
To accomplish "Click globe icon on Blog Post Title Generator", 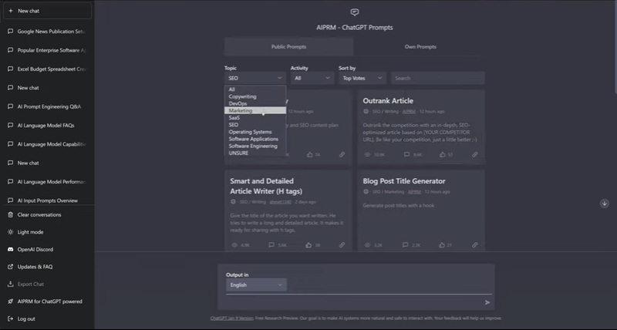I will click(366, 192).
